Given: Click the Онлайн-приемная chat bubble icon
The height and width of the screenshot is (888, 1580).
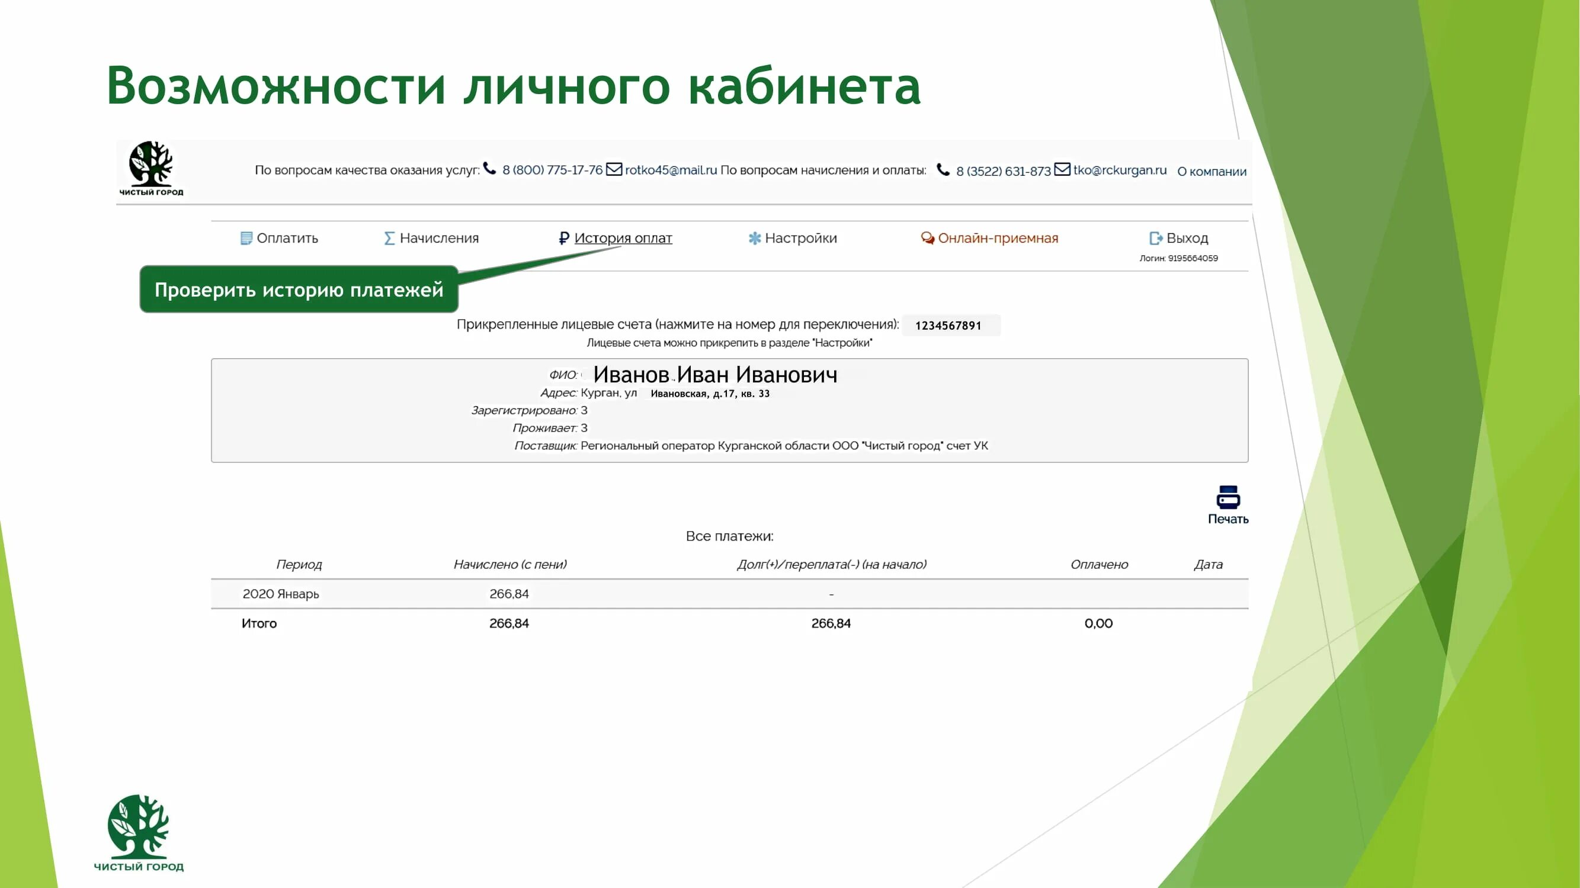Looking at the screenshot, I should 926,239.
